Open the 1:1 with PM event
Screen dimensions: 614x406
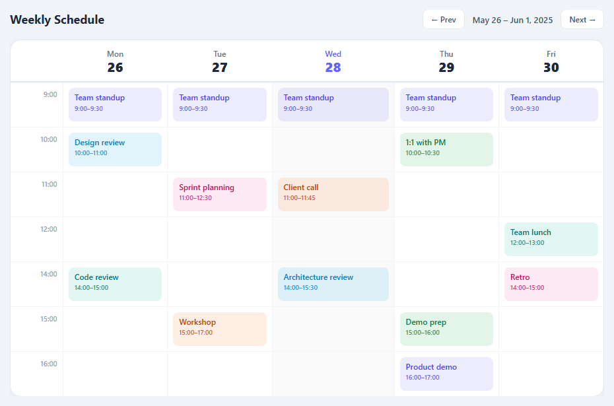click(446, 150)
